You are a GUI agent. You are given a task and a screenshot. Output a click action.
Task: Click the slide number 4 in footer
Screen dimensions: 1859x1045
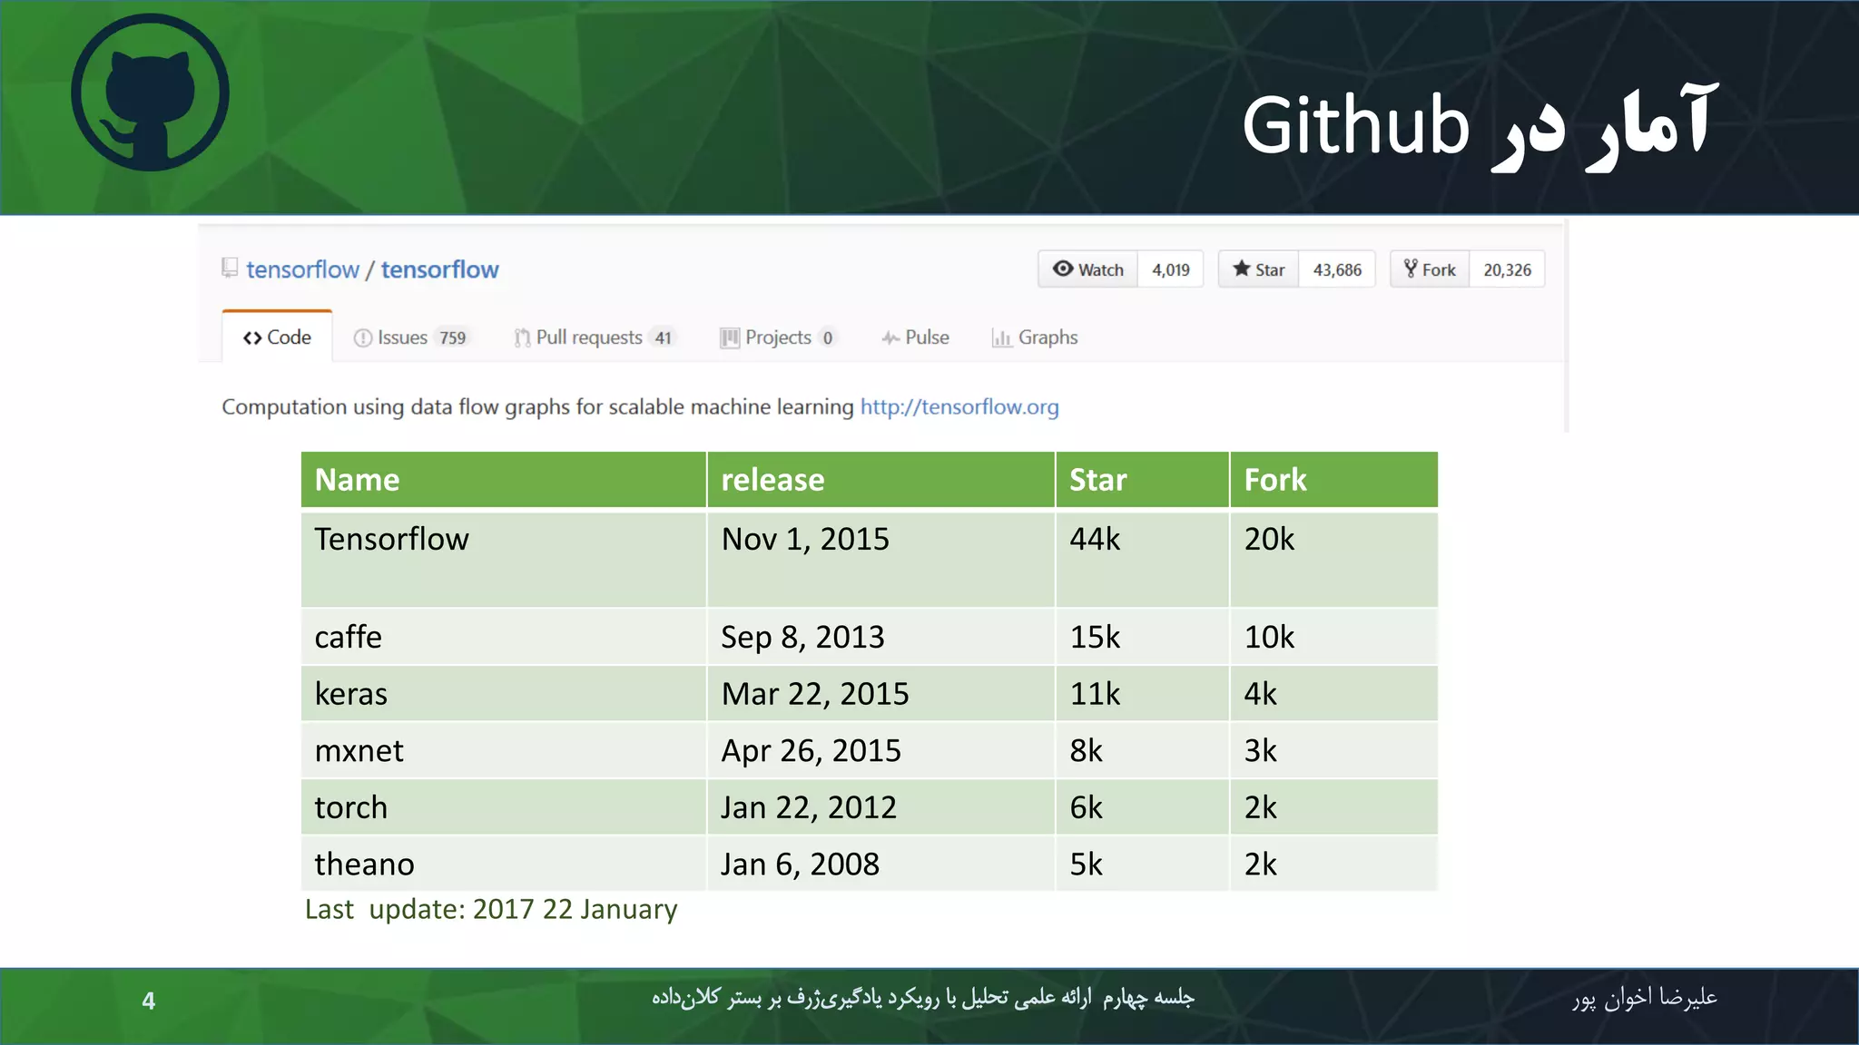149,1001
